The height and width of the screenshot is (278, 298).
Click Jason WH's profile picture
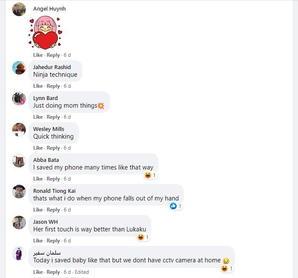pos(19,222)
